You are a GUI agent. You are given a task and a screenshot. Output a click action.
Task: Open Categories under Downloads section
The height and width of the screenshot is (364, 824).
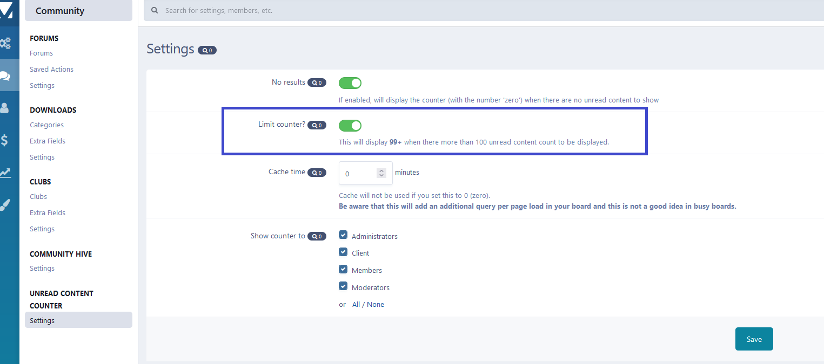pos(46,125)
